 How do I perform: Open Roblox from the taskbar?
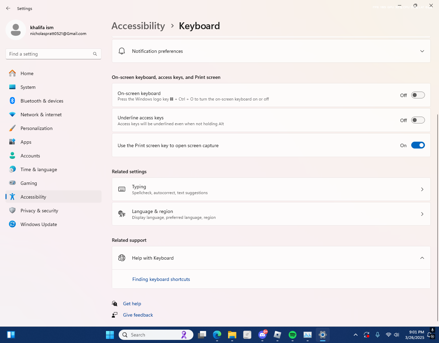277,335
